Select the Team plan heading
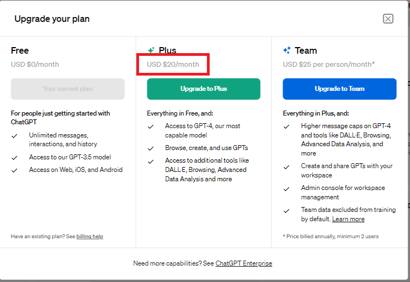The width and height of the screenshot is (410, 282). pyautogui.click(x=305, y=50)
